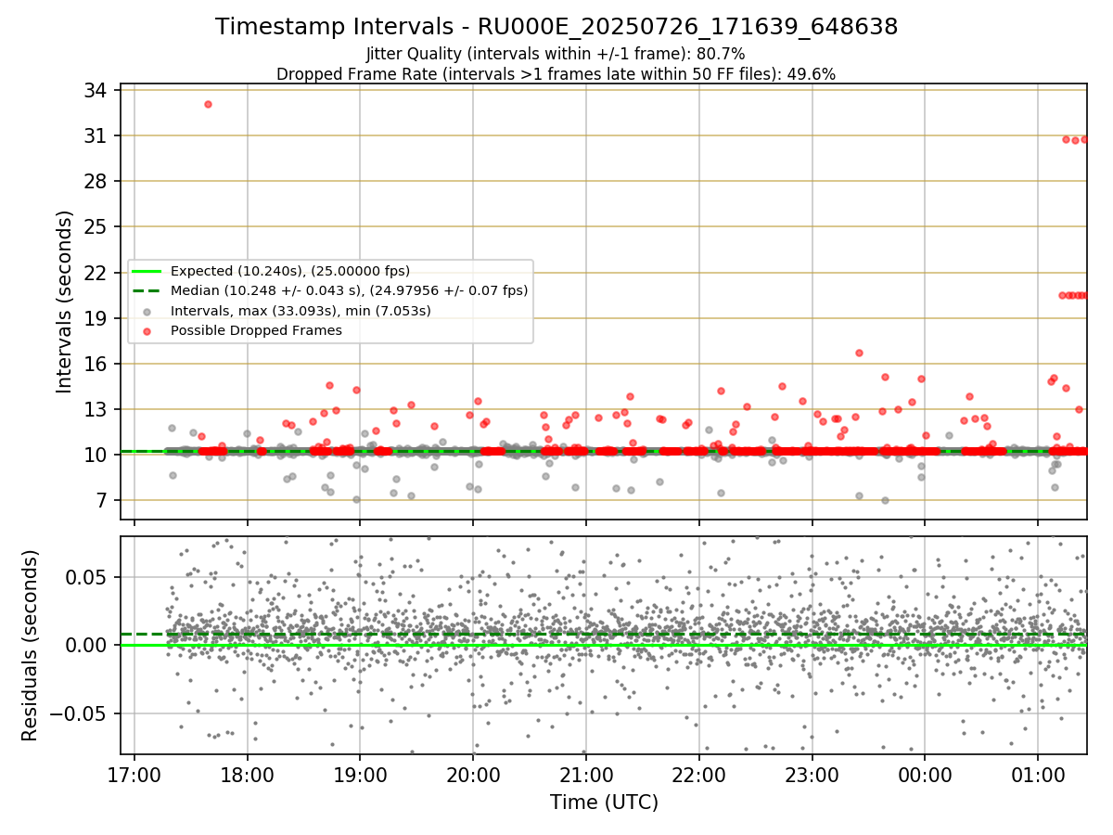Select the 'Dropped Frame Rate' 49.6% subtitle line
The image size is (1113, 835).
tap(556, 74)
